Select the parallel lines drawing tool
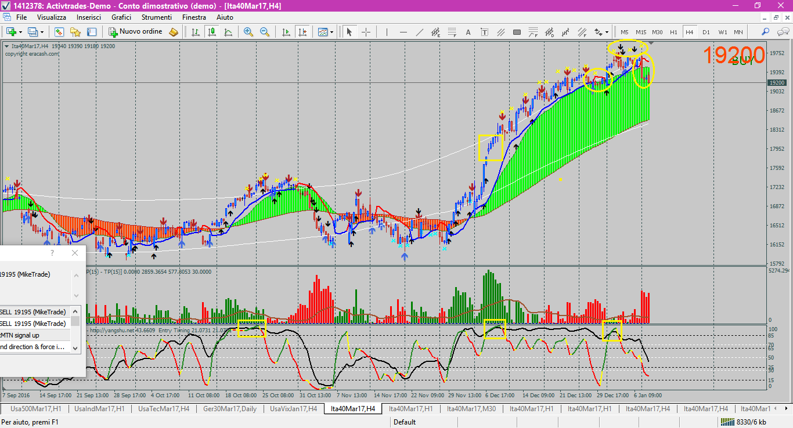 pyautogui.click(x=500, y=32)
